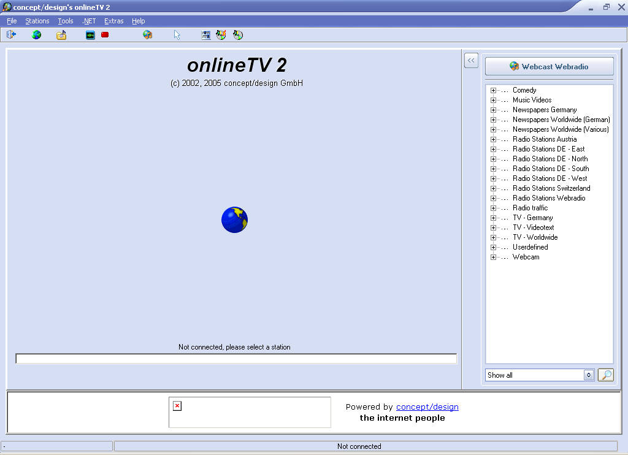
Task: Click the CD burn icon with flame
Action: (221, 35)
